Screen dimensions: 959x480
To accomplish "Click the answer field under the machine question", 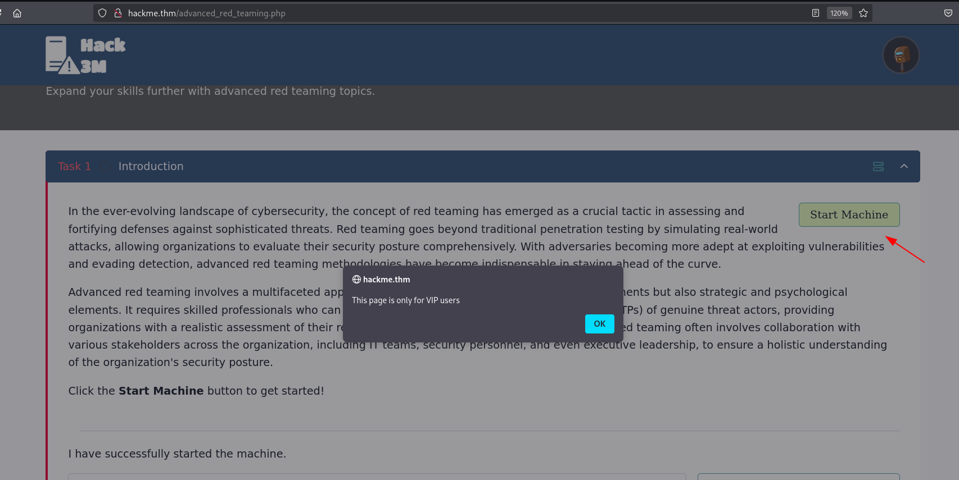I will [377, 477].
